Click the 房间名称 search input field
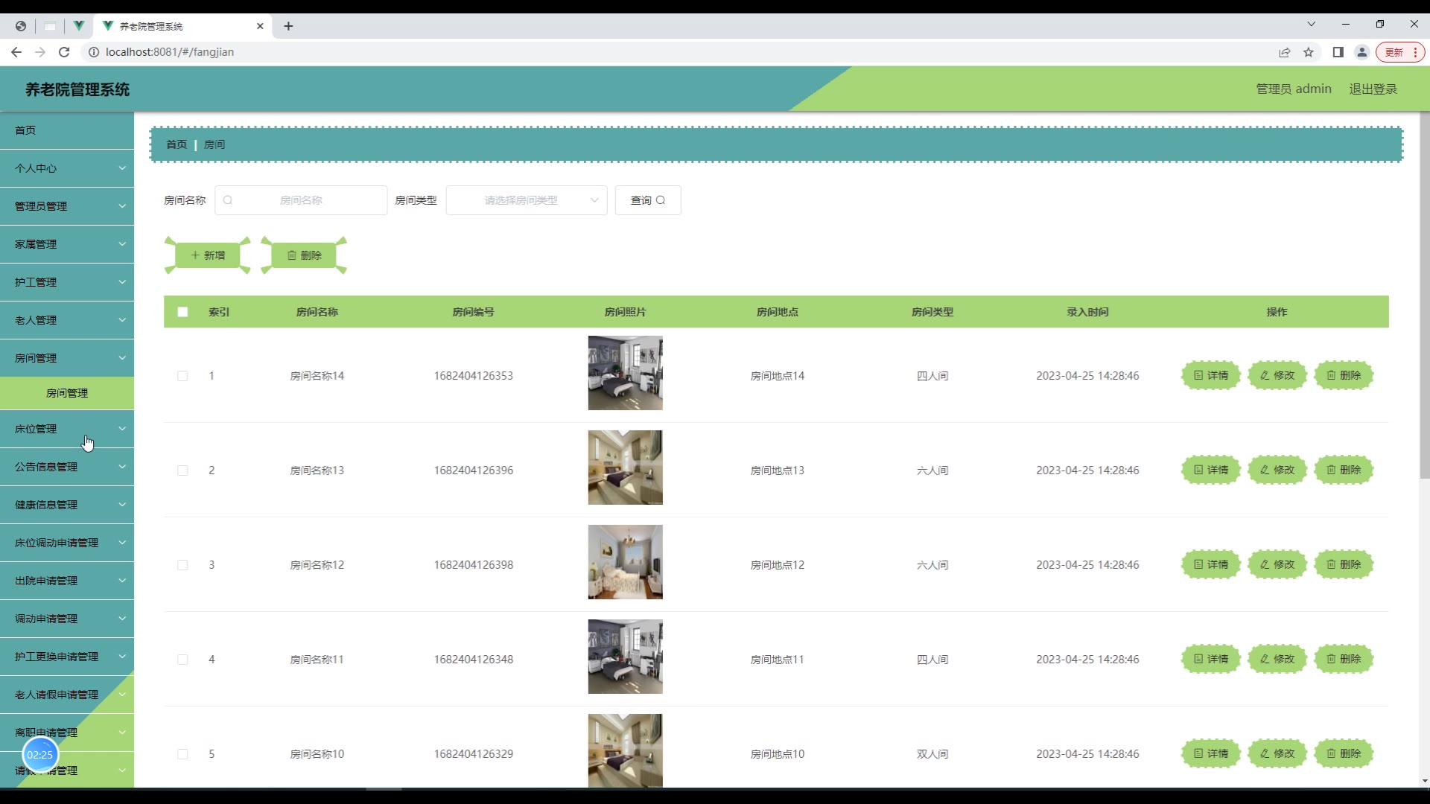Screen dimensions: 1430x804 [301, 200]
